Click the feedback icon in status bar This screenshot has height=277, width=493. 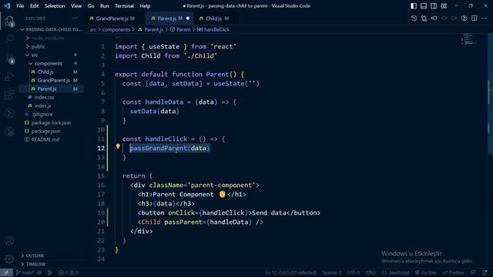click(x=473, y=272)
